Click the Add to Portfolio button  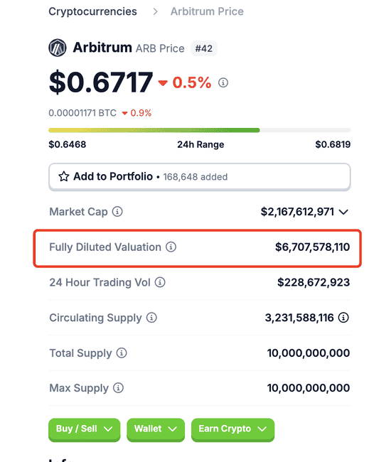click(200, 177)
